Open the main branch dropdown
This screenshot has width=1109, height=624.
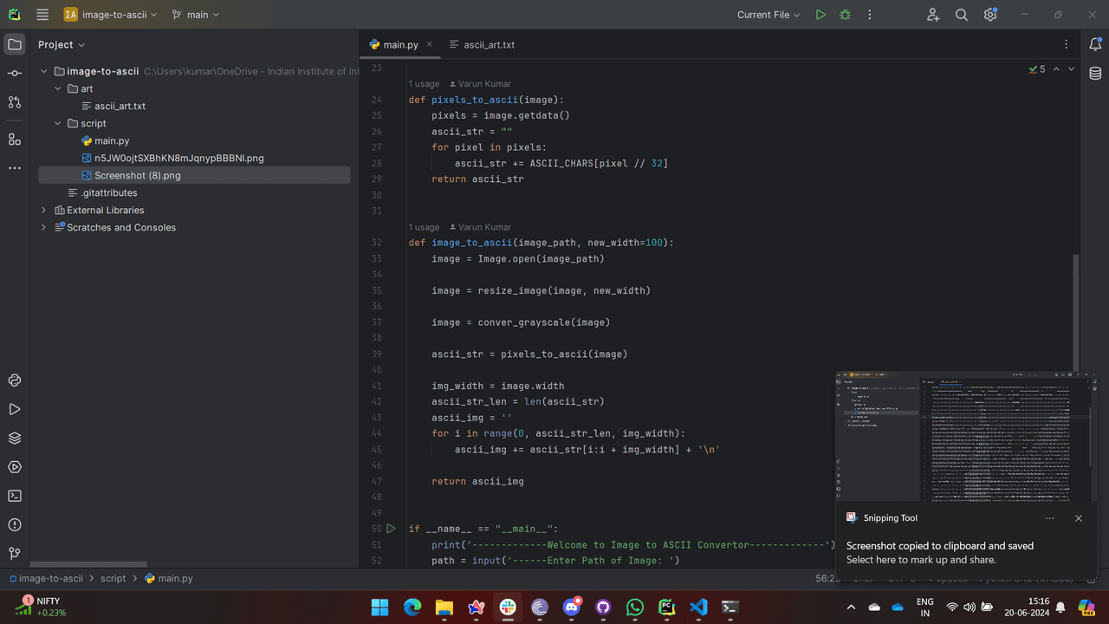[196, 15]
